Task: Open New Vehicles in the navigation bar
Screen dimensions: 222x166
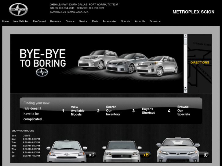Action: tap(21, 21)
